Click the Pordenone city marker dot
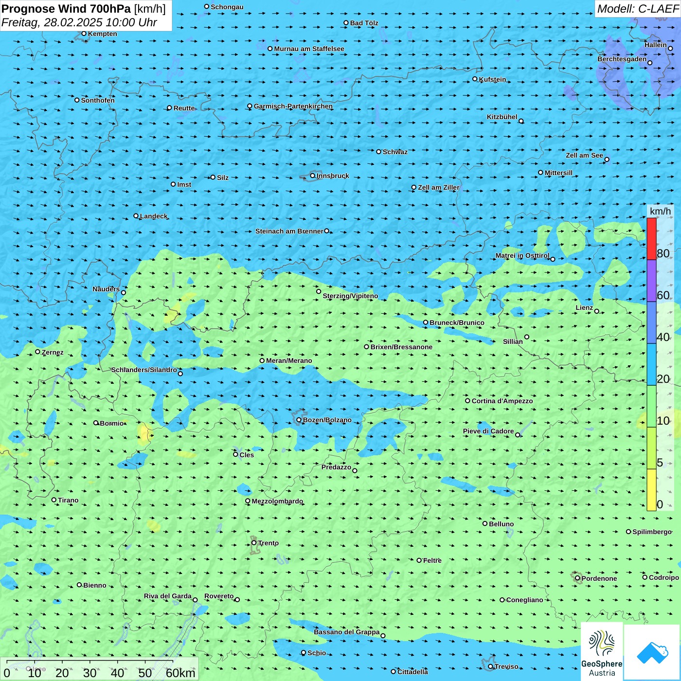This screenshot has width=681, height=681. point(577,578)
